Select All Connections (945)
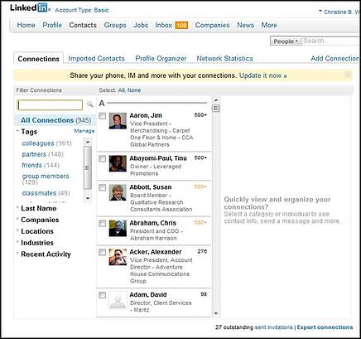361x339 pixels. (55, 120)
